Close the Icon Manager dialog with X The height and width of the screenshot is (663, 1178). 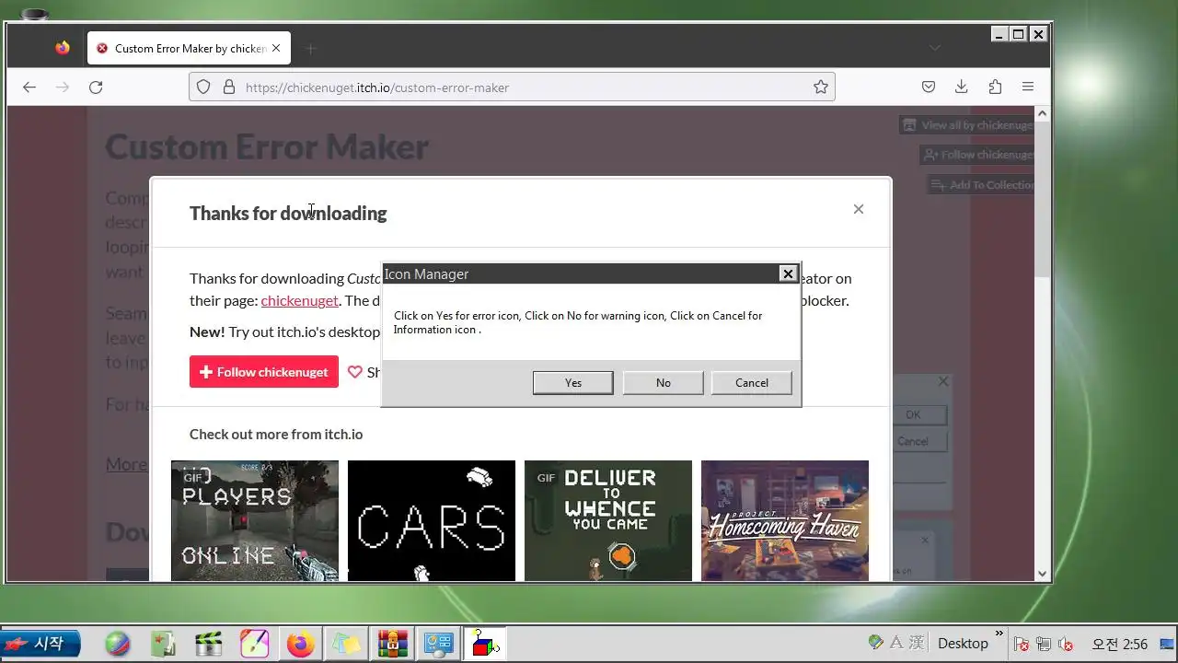click(x=788, y=273)
